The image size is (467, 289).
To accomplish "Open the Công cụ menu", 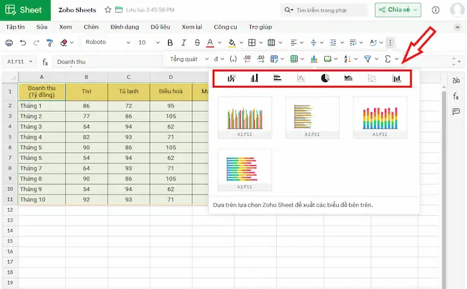I will point(225,27).
